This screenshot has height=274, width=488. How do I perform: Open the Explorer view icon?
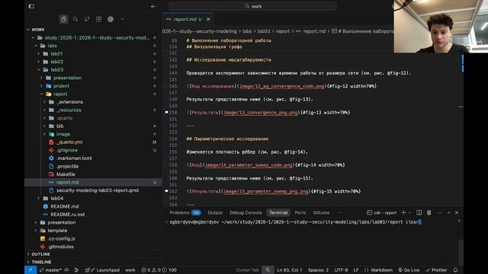click(x=63, y=19)
